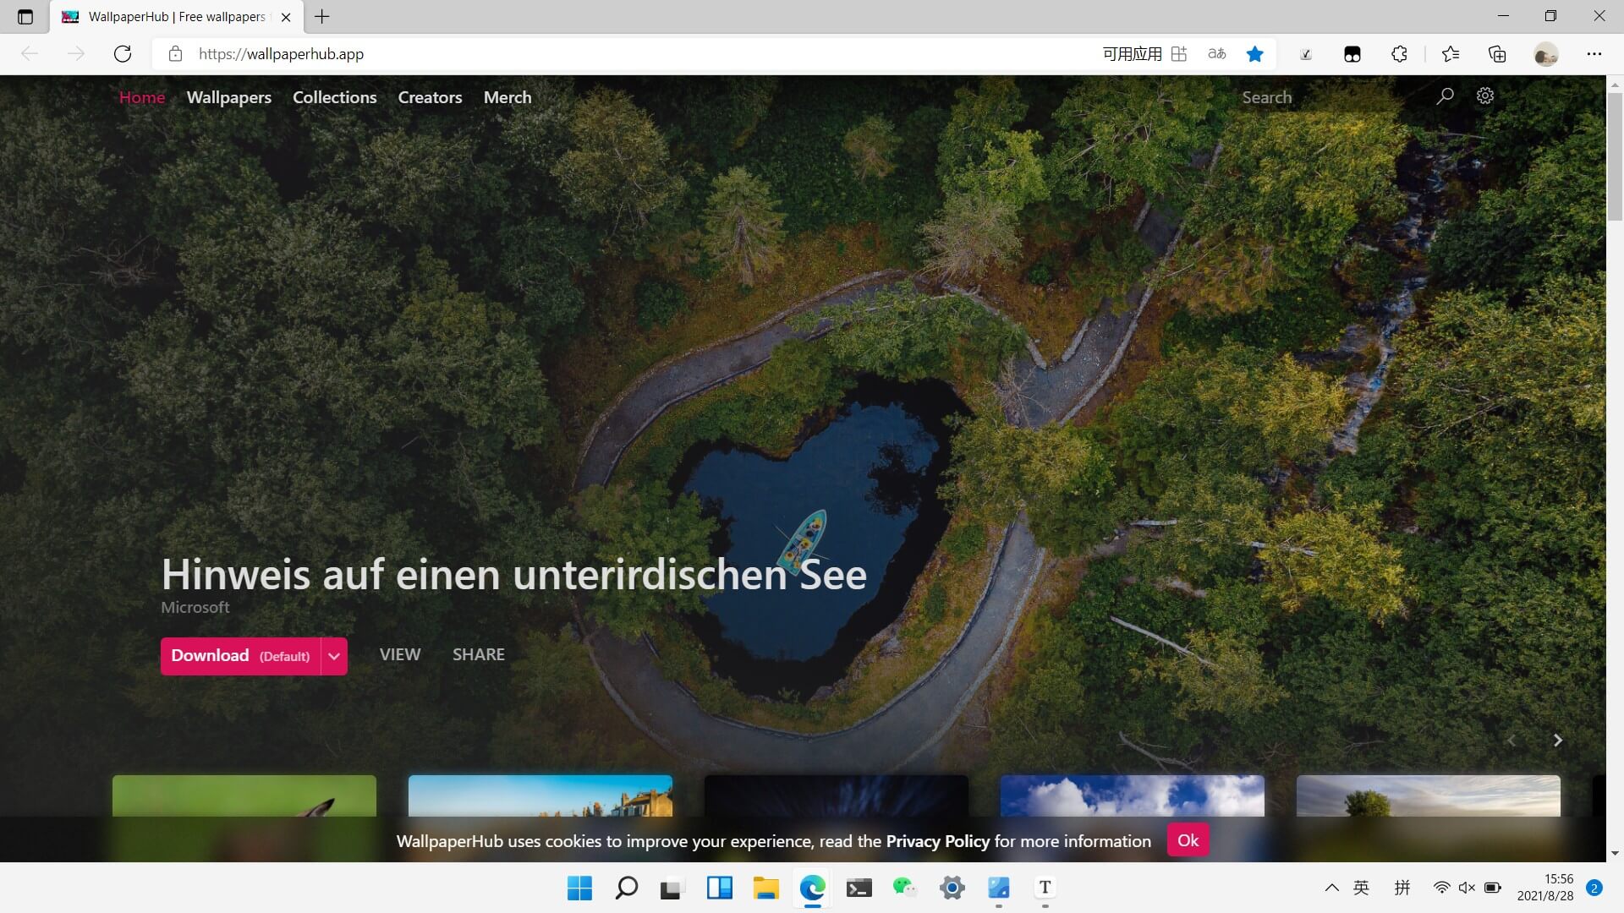Click the Privacy Policy link

point(937,840)
